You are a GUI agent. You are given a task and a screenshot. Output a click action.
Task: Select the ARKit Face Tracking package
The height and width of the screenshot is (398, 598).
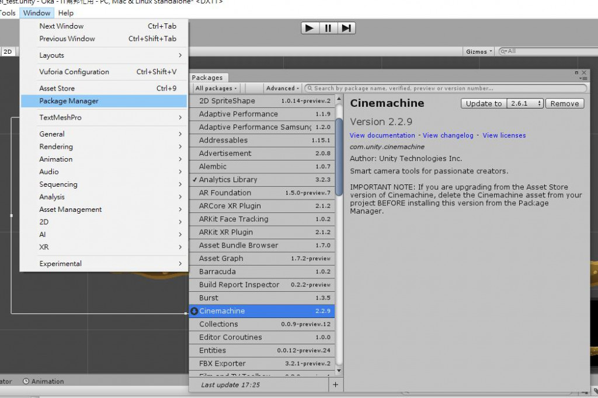262,219
